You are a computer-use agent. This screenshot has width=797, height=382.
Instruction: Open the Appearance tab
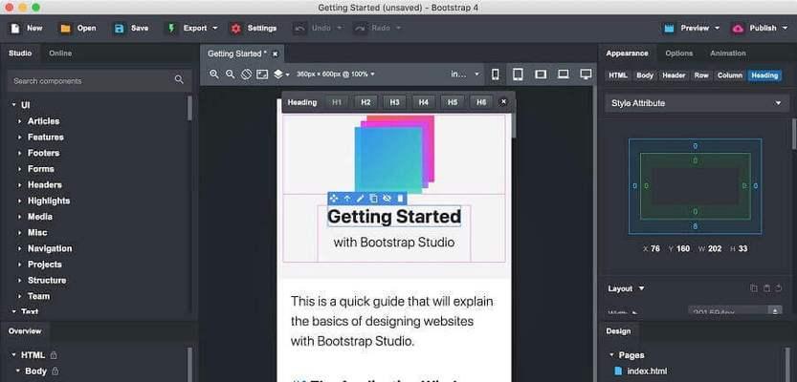(627, 53)
